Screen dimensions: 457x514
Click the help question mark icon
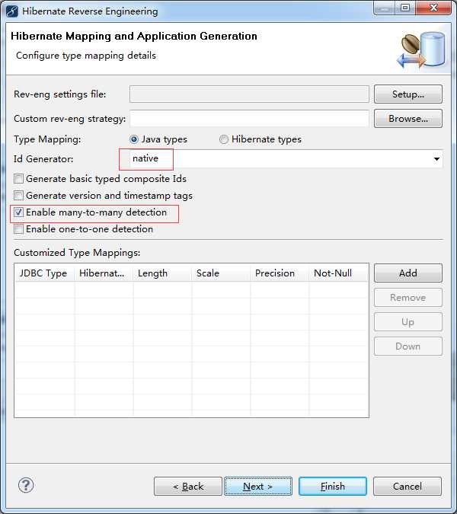click(x=26, y=485)
